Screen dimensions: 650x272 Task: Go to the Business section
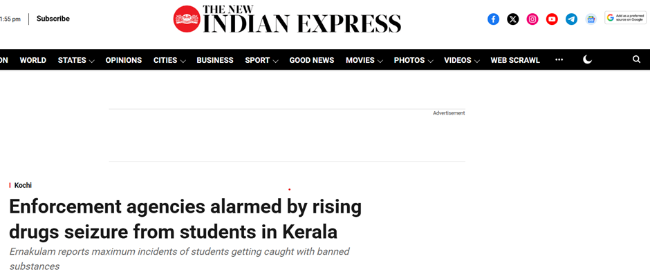pos(215,61)
